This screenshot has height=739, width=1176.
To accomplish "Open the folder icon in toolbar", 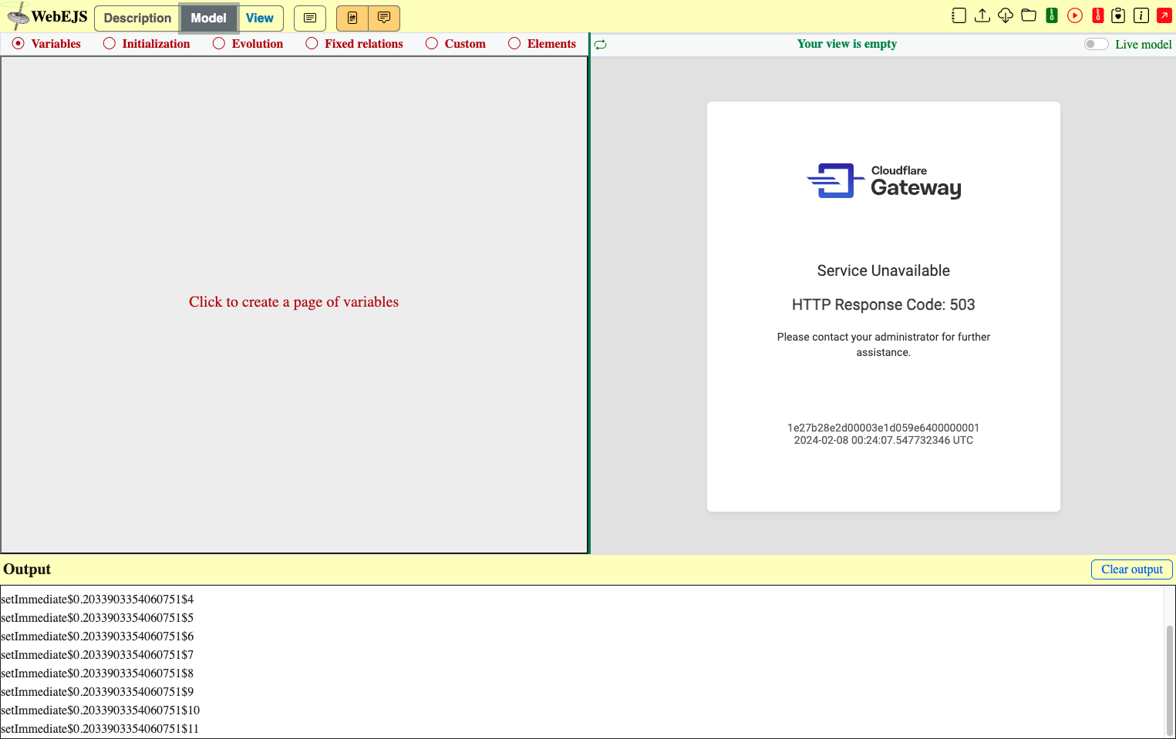I will click(1029, 15).
